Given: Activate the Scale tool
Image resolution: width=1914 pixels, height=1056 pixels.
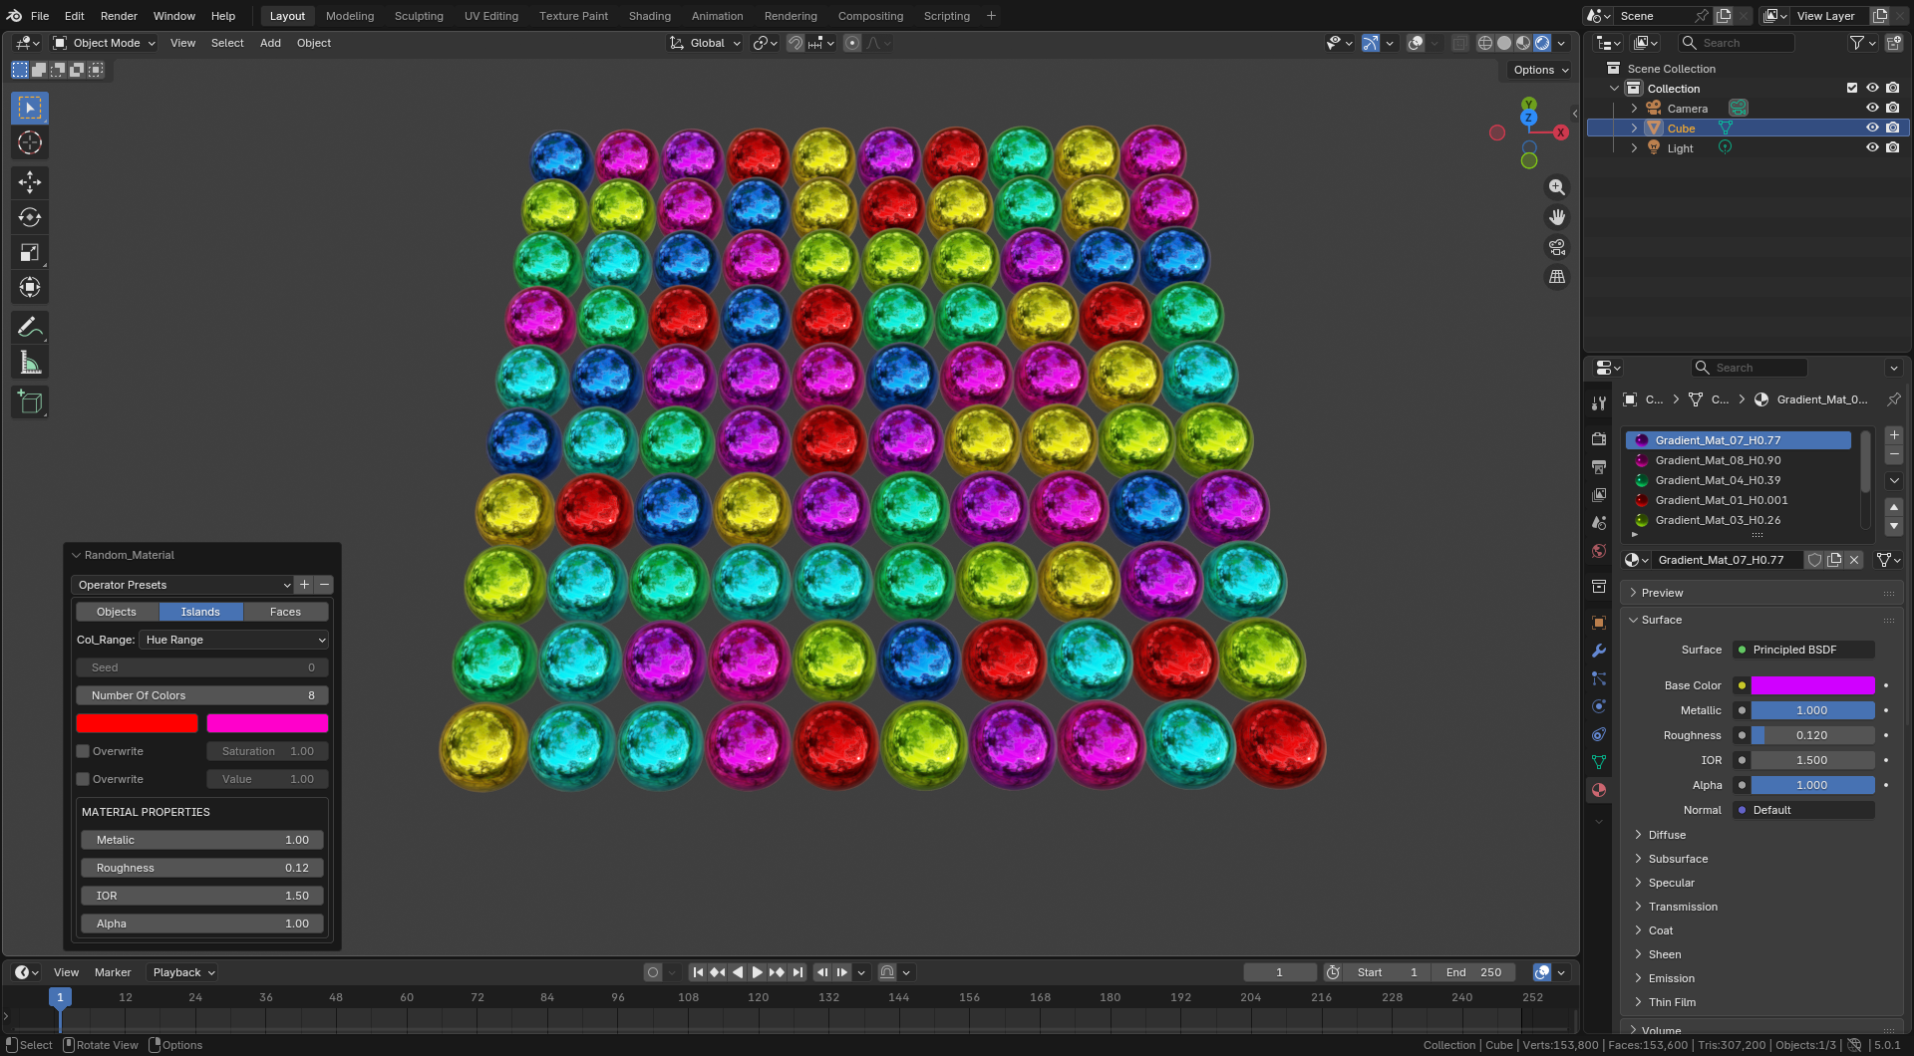Looking at the screenshot, I should [30, 252].
